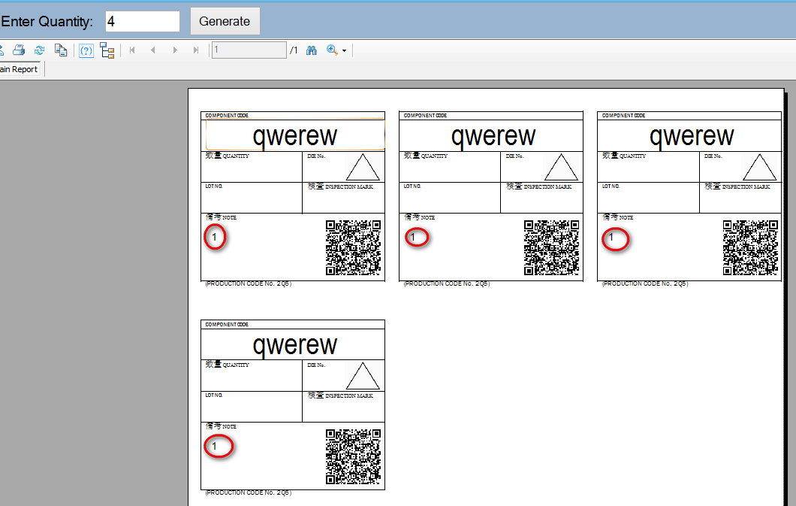Open the zoom level dropdown arrow
The height and width of the screenshot is (506, 796).
[344, 50]
